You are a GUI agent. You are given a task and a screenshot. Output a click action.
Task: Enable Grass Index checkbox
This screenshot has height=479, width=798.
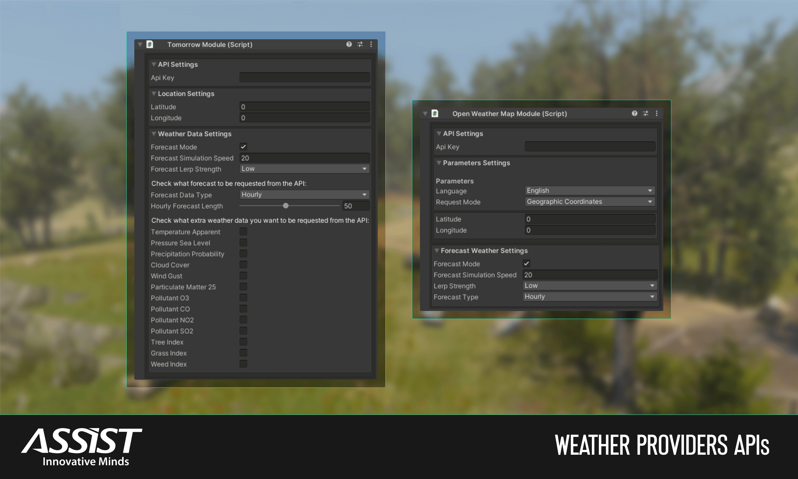(x=243, y=353)
